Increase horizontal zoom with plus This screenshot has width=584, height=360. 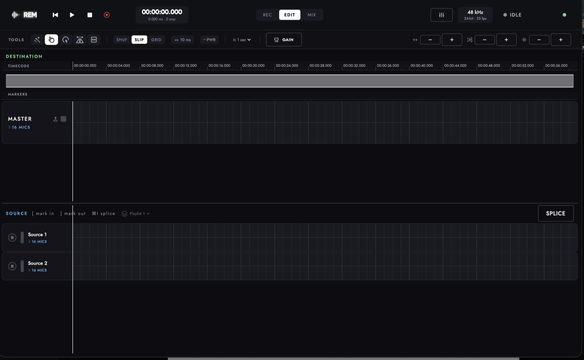coord(452,40)
